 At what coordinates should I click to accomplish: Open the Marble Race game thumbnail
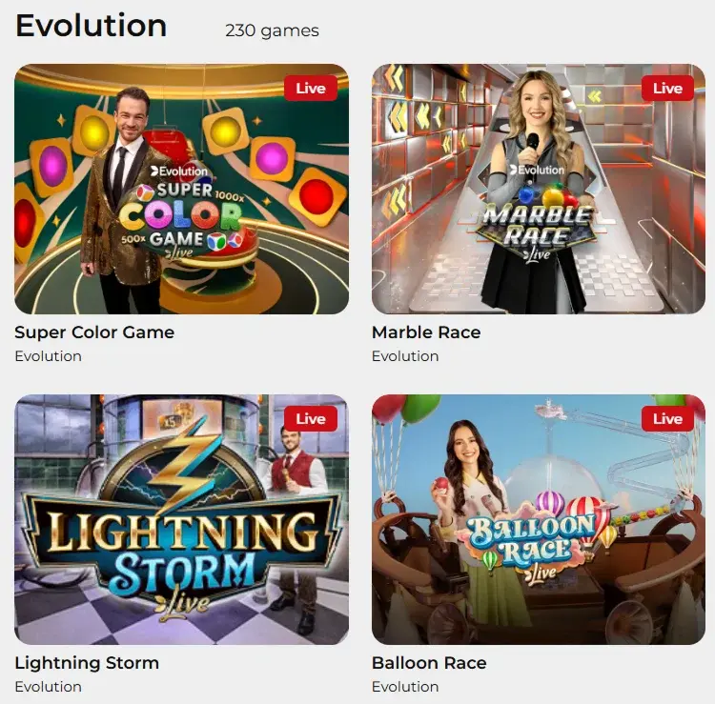click(x=539, y=189)
